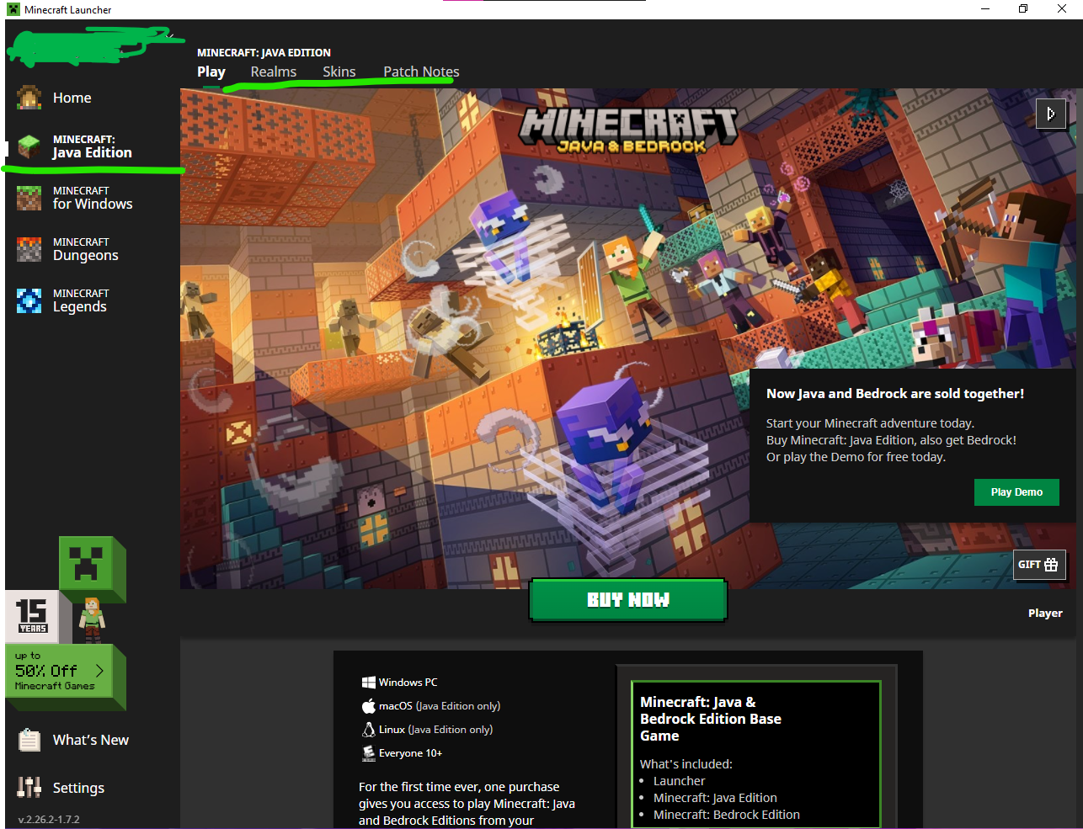Click the 'Minecraft: Bedrock Edition' list item

(x=727, y=815)
